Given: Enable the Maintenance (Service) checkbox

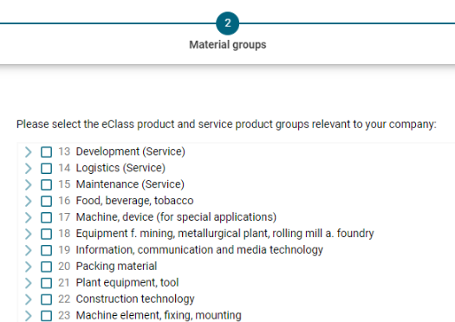Looking at the screenshot, I should [47, 184].
